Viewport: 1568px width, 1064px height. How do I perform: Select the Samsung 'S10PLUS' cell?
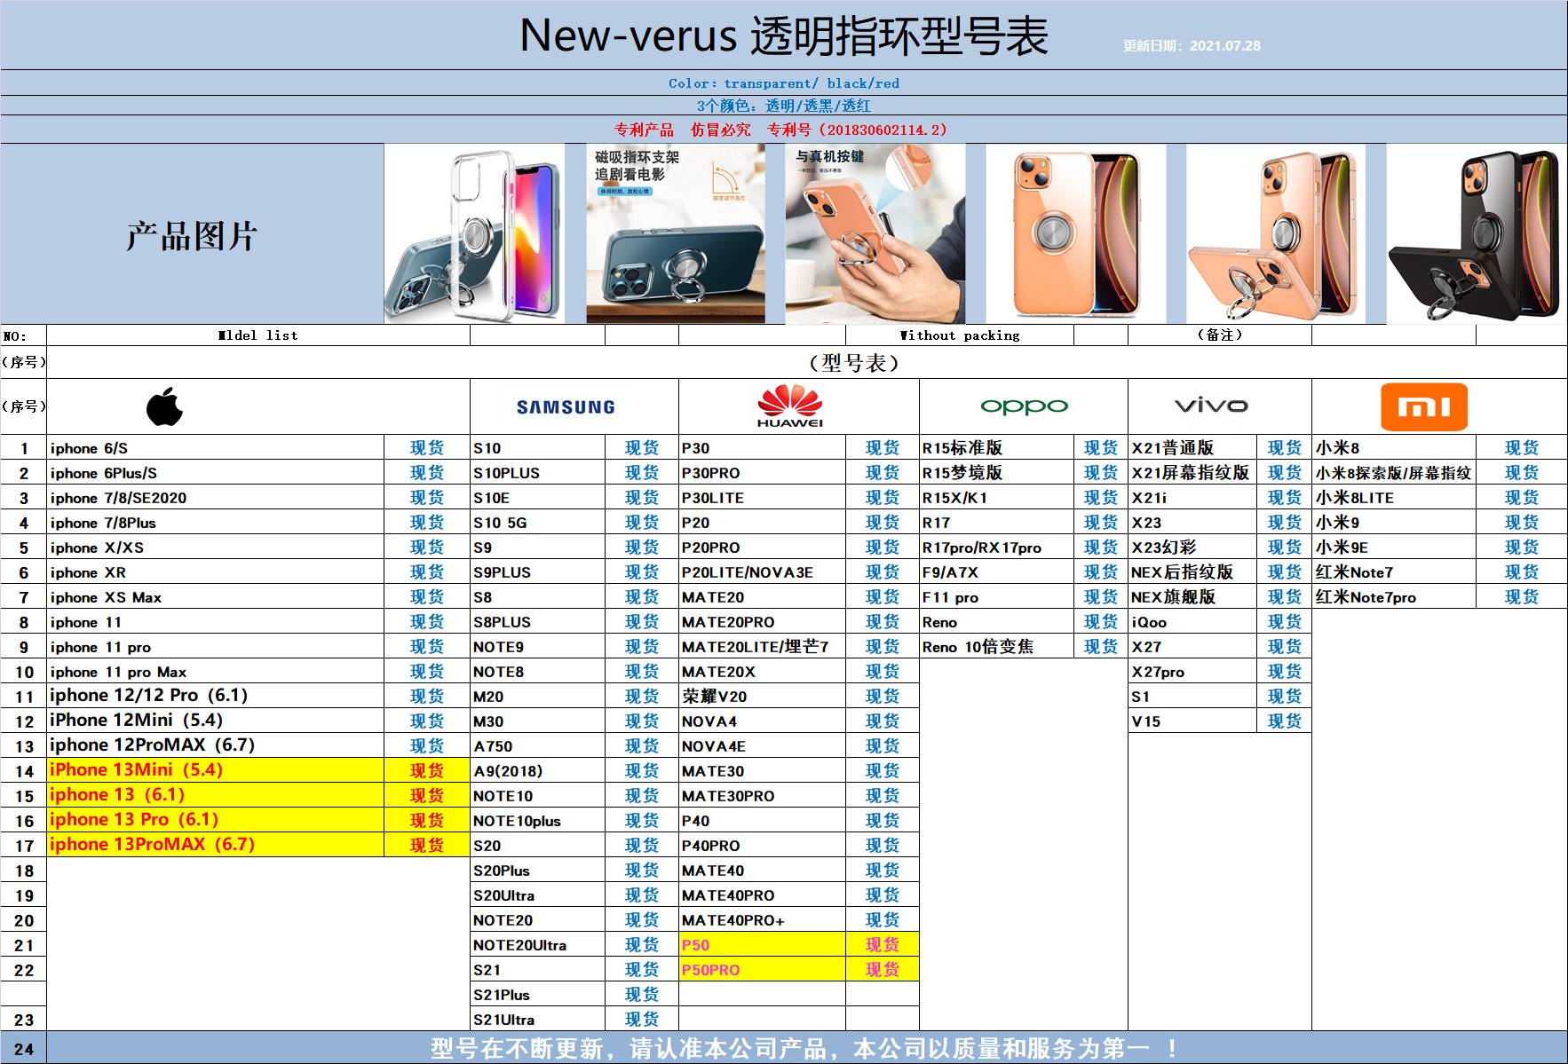(x=537, y=472)
